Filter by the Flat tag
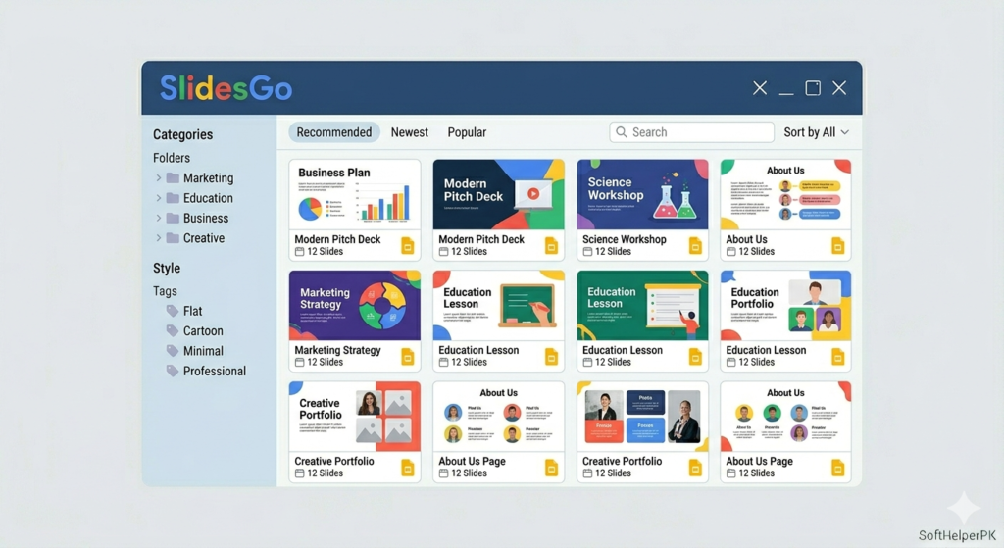1004x548 pixels. (x=192, y=311)
